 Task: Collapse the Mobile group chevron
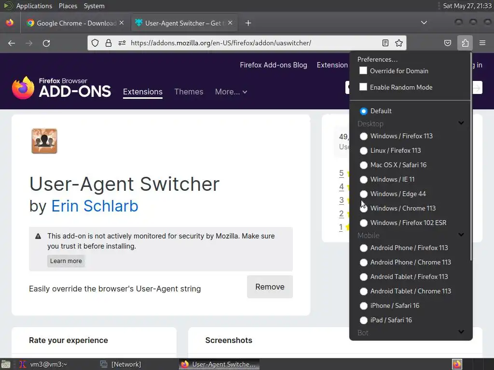[461, 235]
